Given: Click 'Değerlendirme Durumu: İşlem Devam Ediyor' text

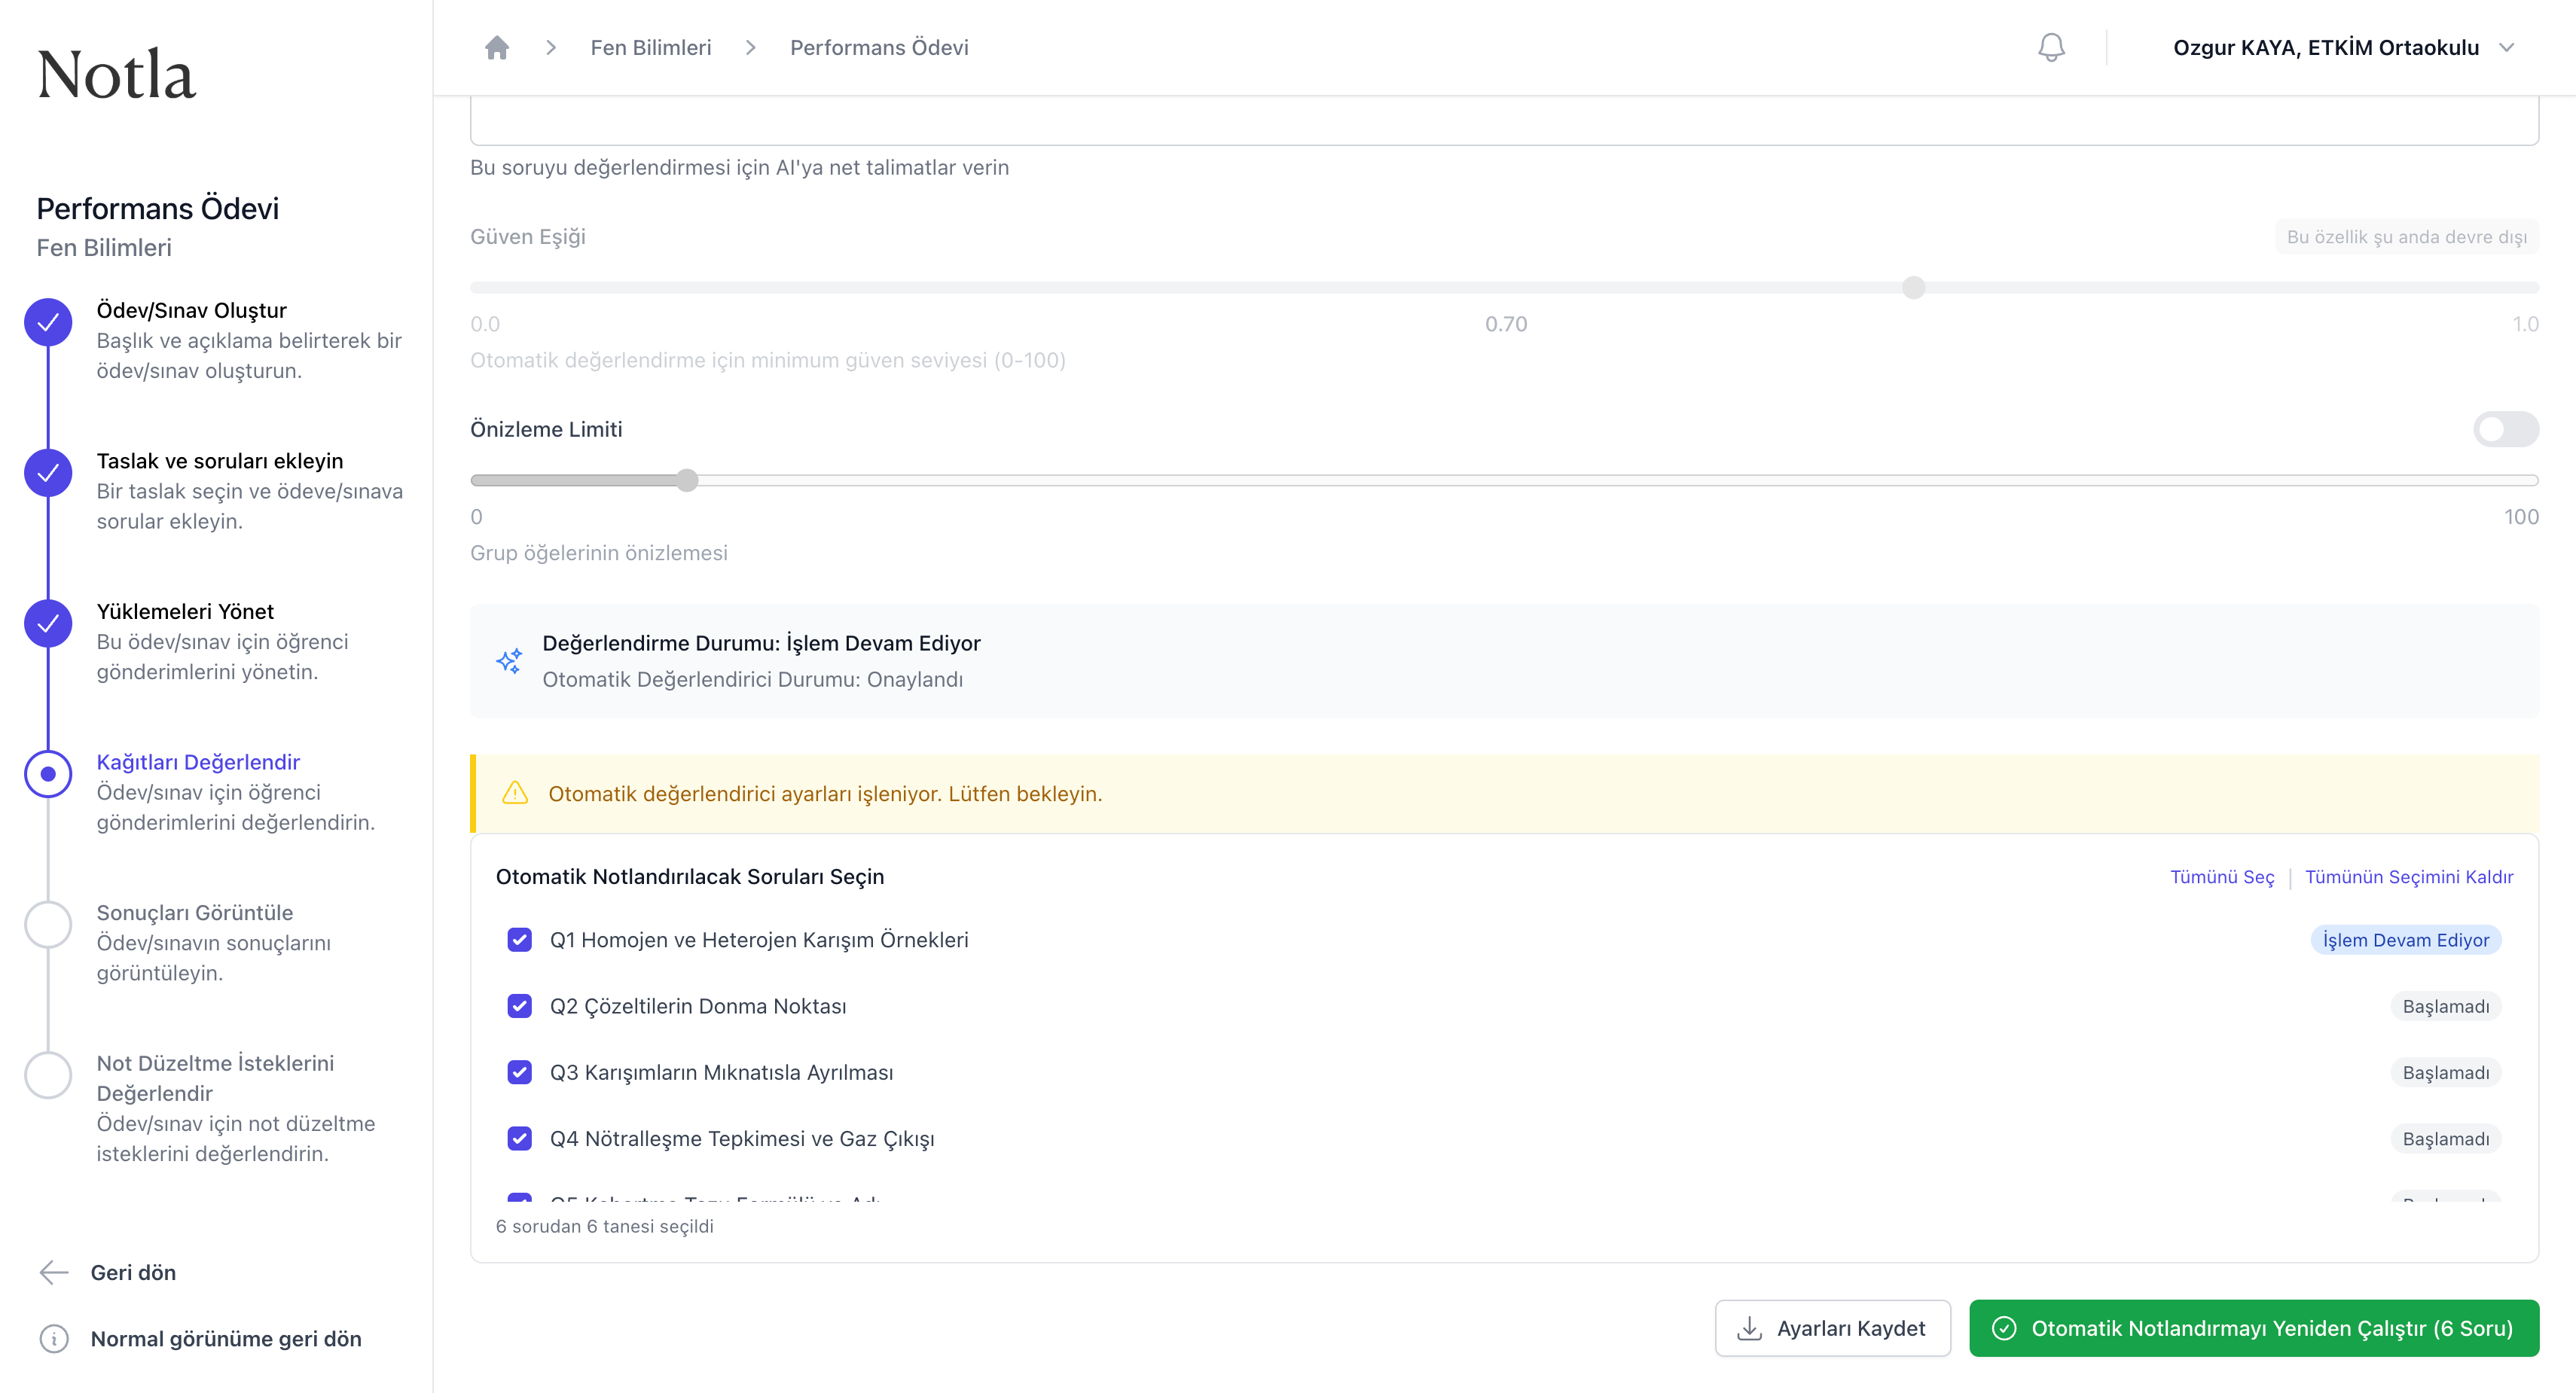Looking at the screenshot, I should [761, 643].
